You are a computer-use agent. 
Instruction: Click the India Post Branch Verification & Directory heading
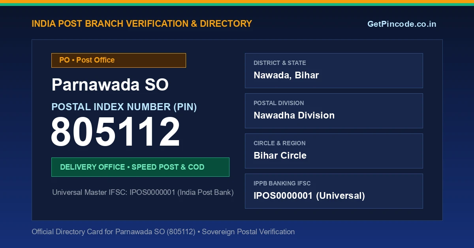tap(142, 24)
